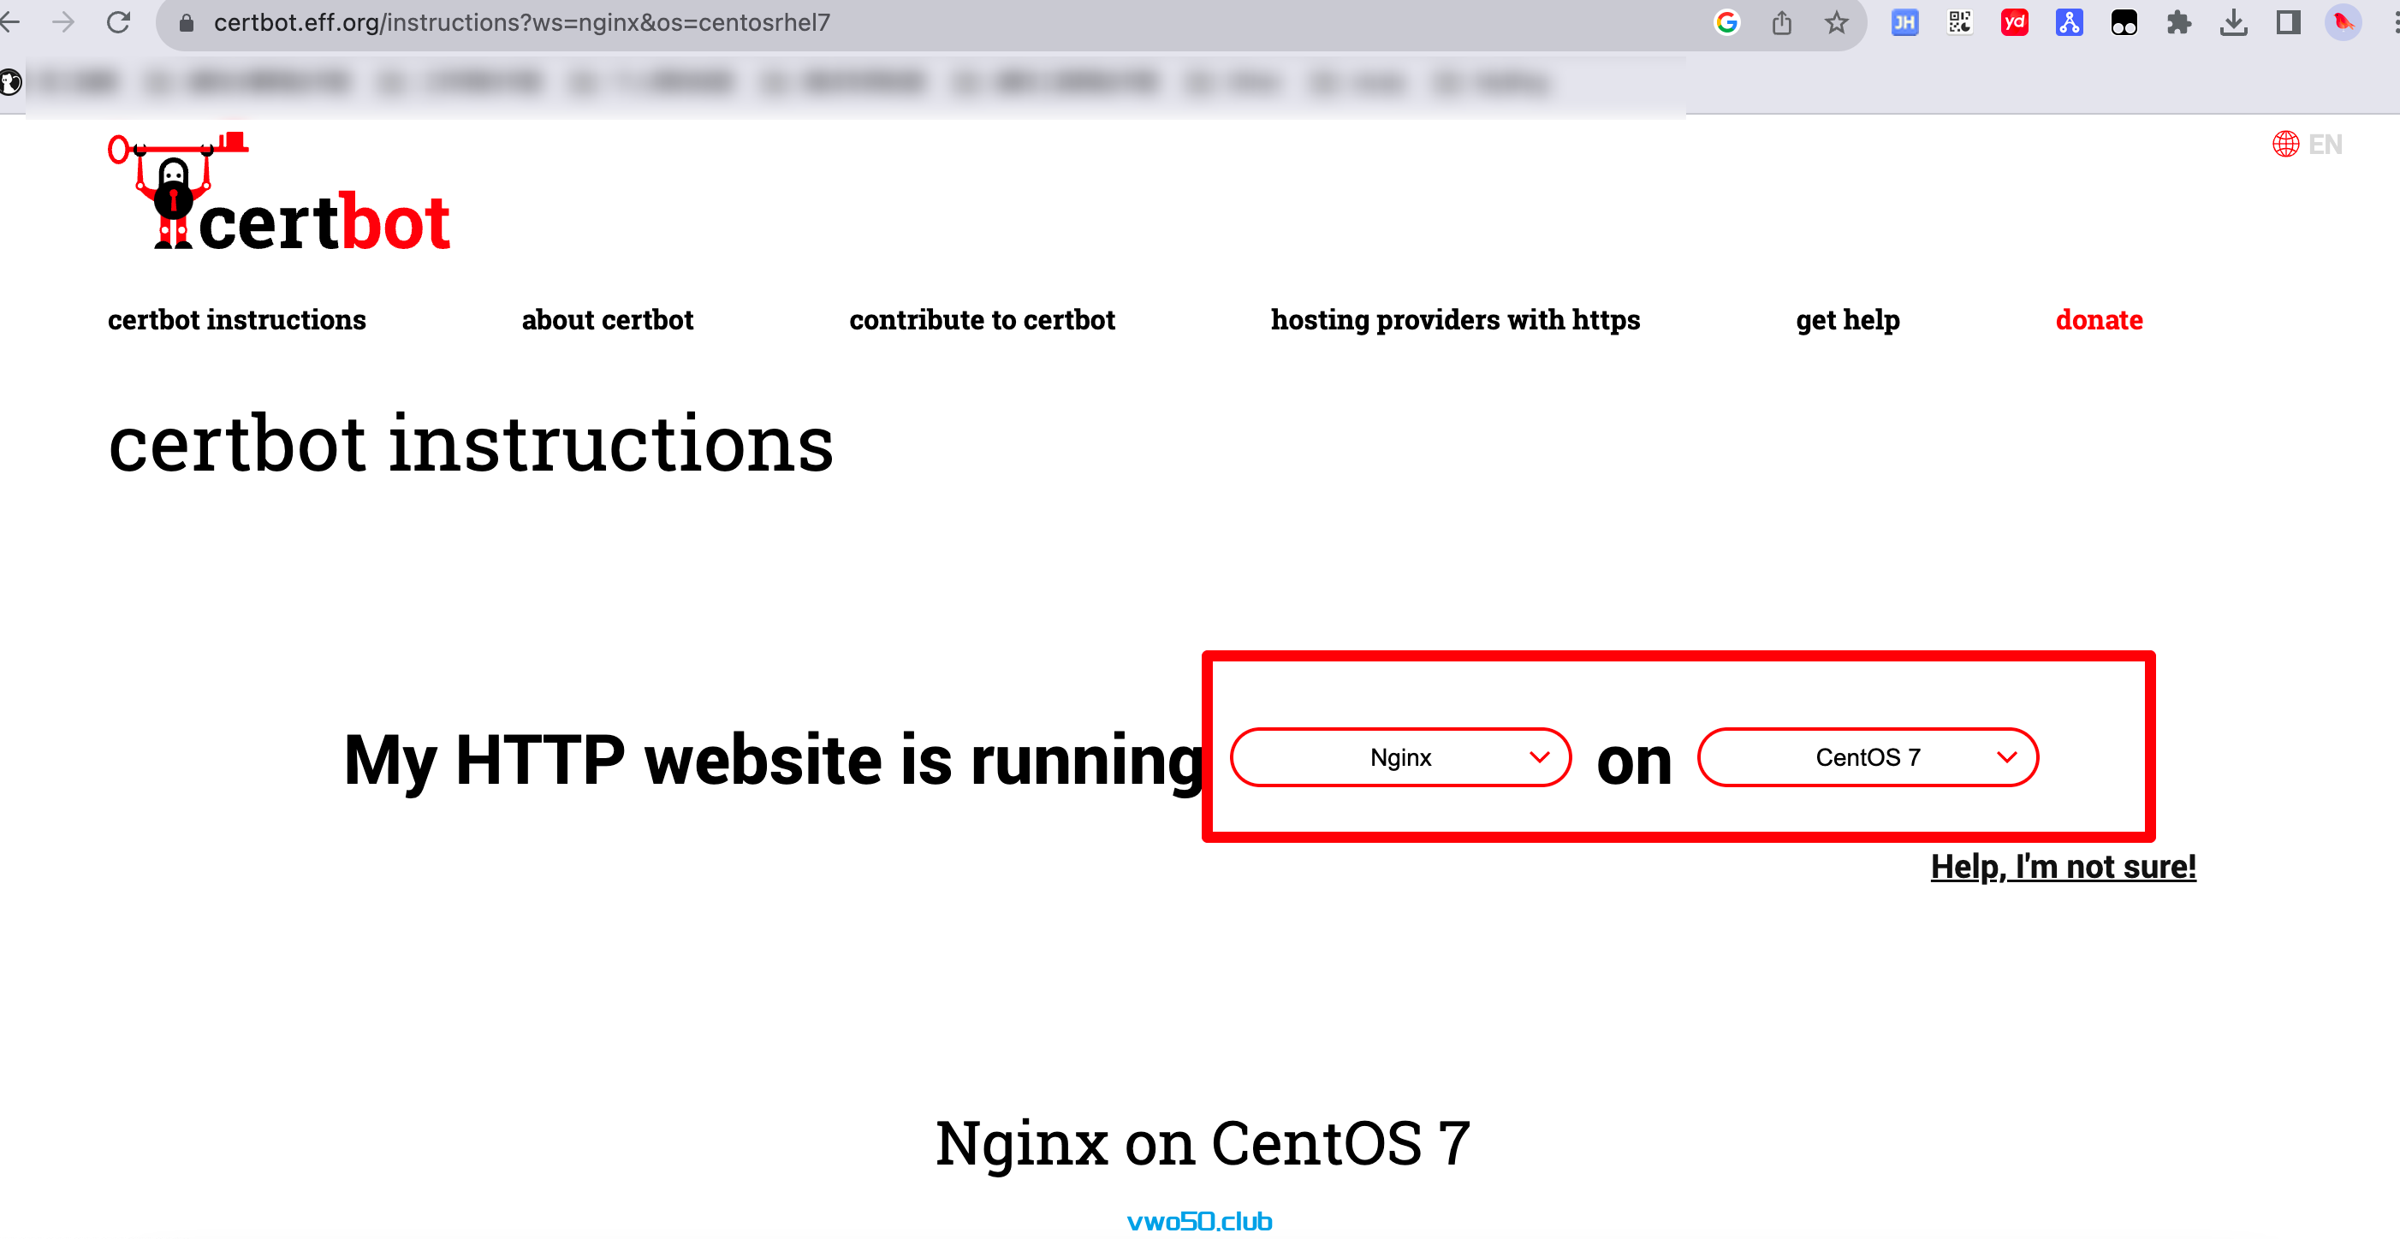Click the red donate link
The image size is (2400, 1239).
click(x=2099, y=319)
